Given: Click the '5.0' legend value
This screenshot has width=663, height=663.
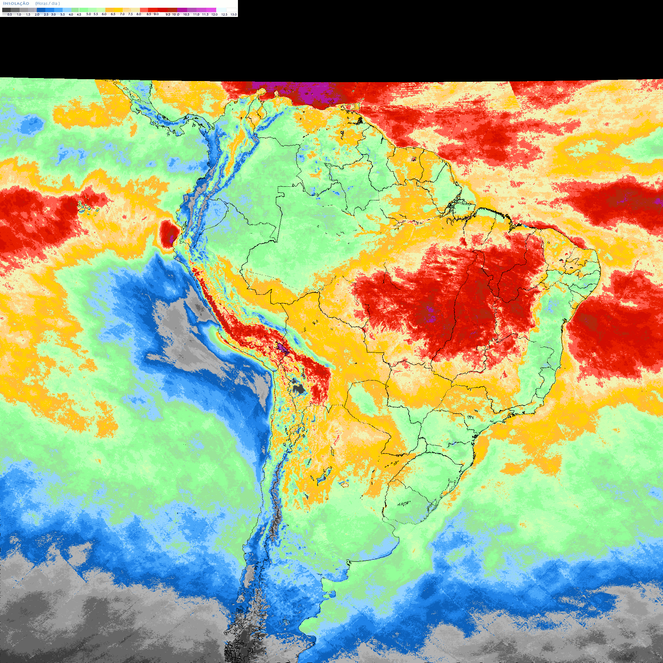Looking at the screenshot, I should pyautogui.click(x=88, y=14).
